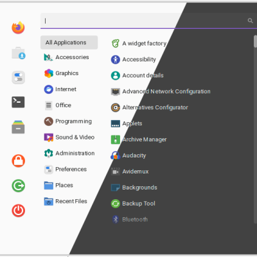Image resolution: width=257 pixels, height=257 pixels.
Task: Click the Internet category globe icon
Action: click(x=49, y=89)
